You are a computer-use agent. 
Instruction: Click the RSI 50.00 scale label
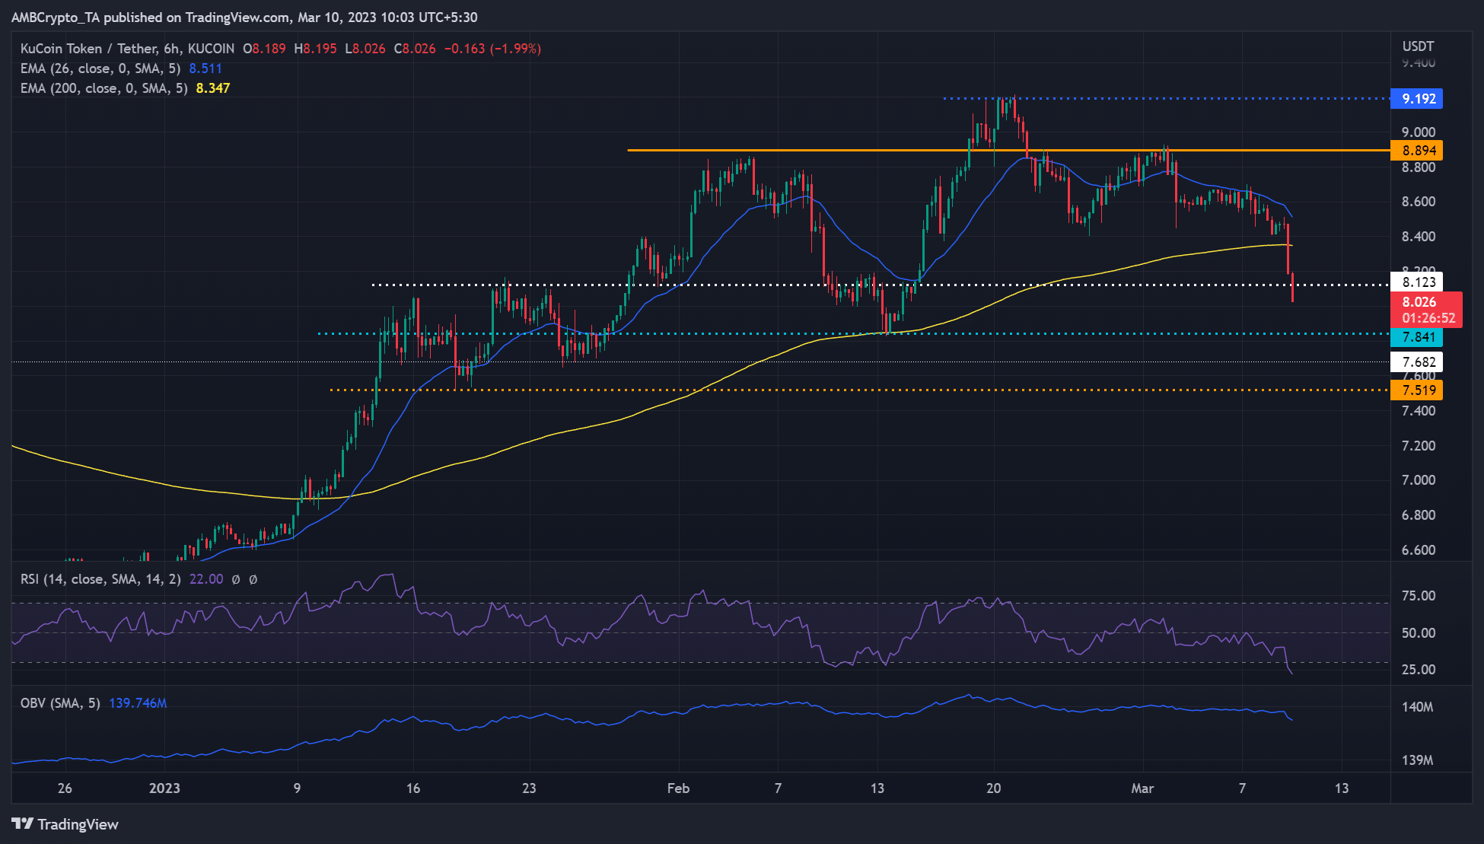point(1419,633)
